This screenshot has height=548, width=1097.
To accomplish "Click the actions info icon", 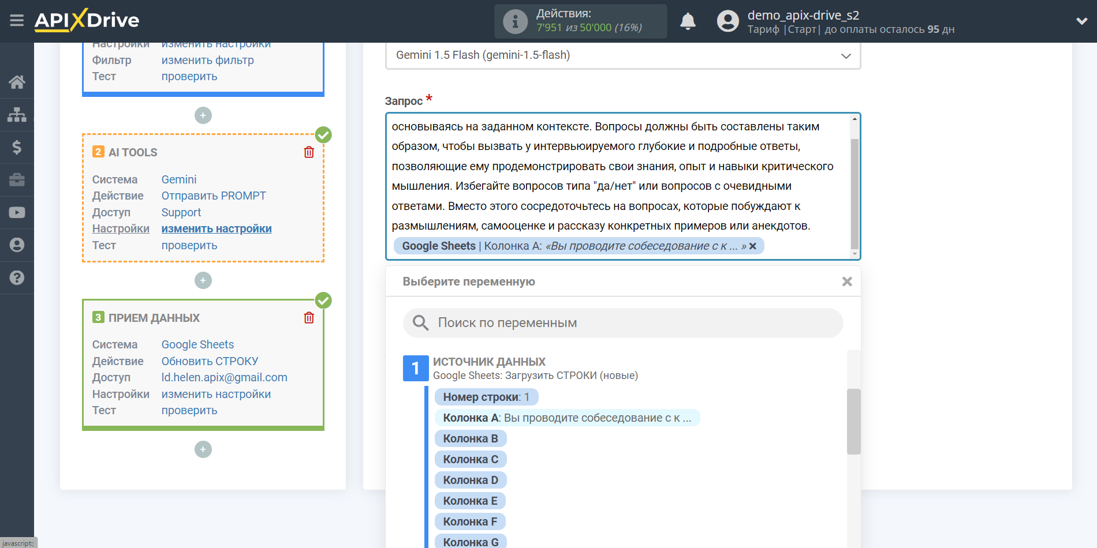I will (x=515, y=21).
